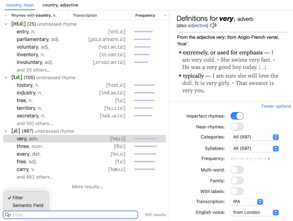Click the minus icon on Frequency slider

232,159
